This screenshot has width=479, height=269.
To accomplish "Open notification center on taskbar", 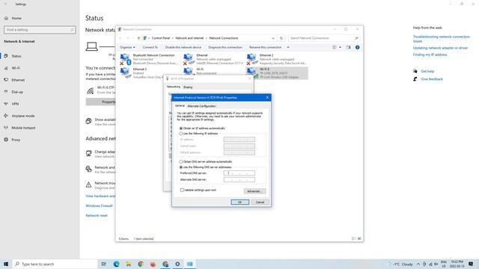I will 471,264.
